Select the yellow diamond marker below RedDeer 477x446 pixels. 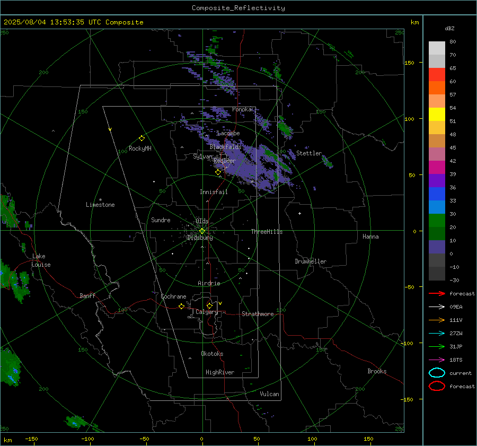pyautogui.click(x=218, y=172)
